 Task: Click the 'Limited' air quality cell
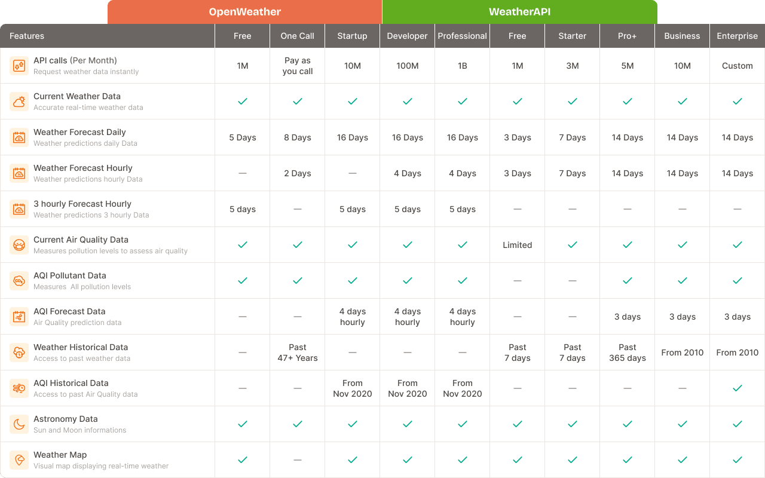pyautogui.click(x=517, y=245)
